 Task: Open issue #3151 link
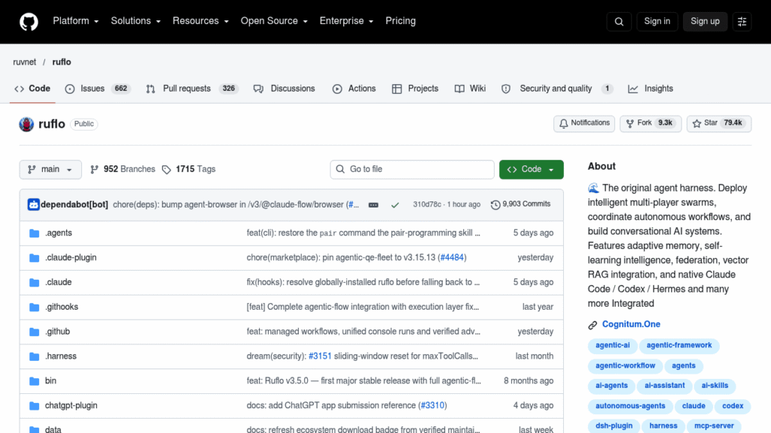point(320,356)
